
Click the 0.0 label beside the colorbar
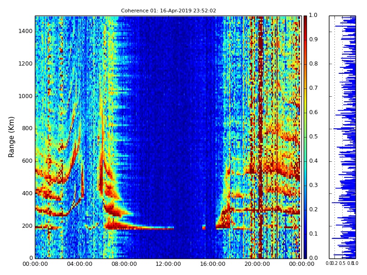tap(313, 258)
